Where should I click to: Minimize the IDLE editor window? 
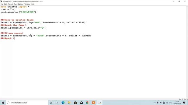(x=174, y=1)
